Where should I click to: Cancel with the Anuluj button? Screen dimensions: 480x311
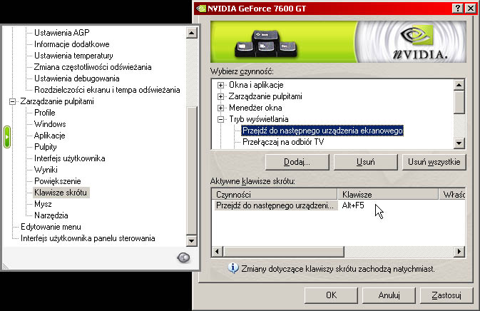pos(389,295)
